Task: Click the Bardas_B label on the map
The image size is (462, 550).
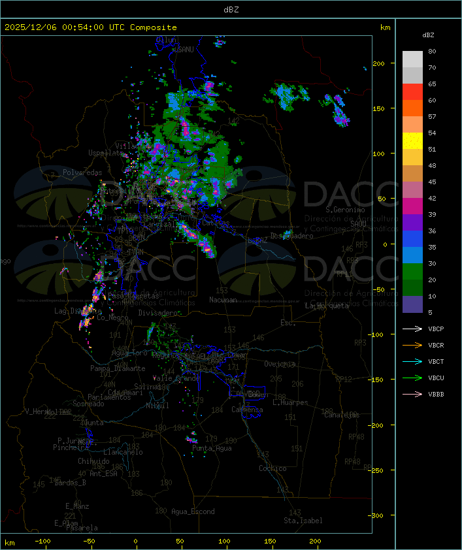Action: click(x=71, y=483)
